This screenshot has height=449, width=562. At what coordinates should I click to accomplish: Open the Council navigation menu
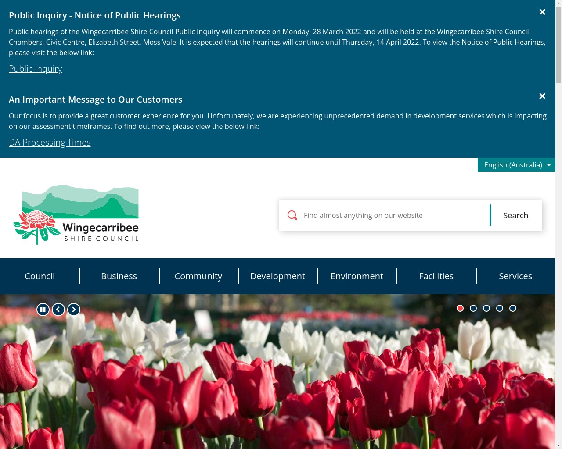(40, 276)
